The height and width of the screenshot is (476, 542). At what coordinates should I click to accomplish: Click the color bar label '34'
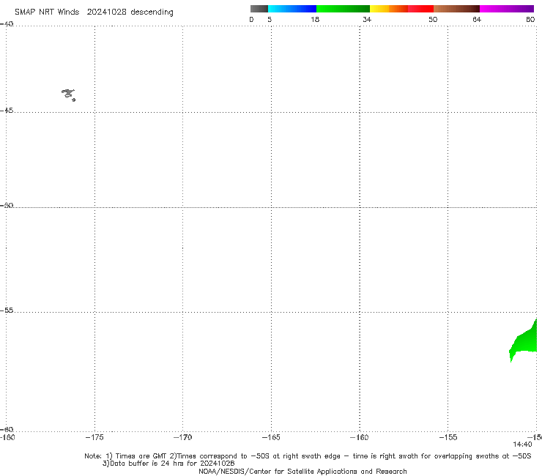367,20
